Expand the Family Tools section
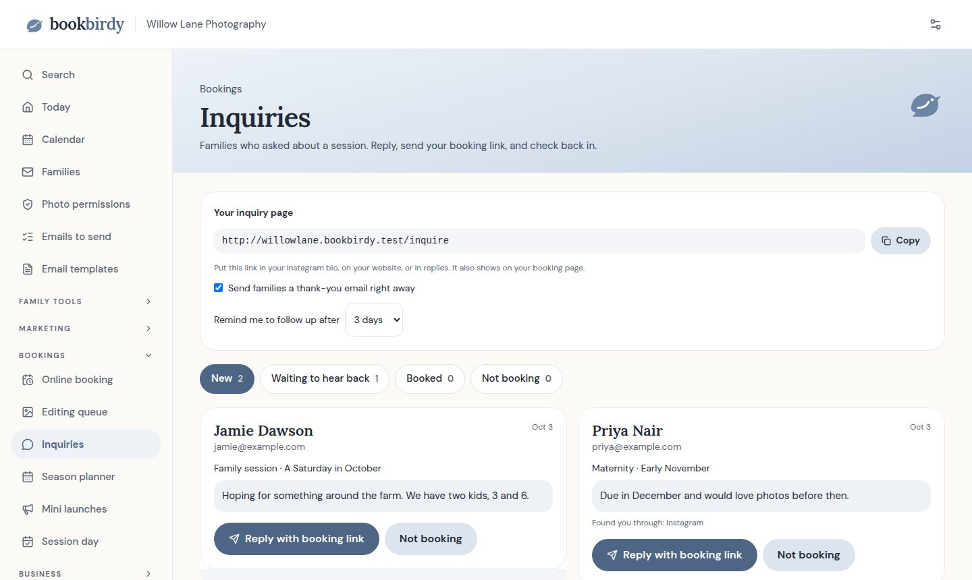This screenshot has width=972, height=580. [x=86, y=301]
